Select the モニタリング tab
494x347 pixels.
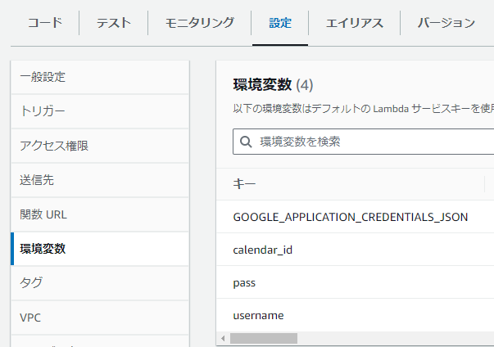pos(200,23)
